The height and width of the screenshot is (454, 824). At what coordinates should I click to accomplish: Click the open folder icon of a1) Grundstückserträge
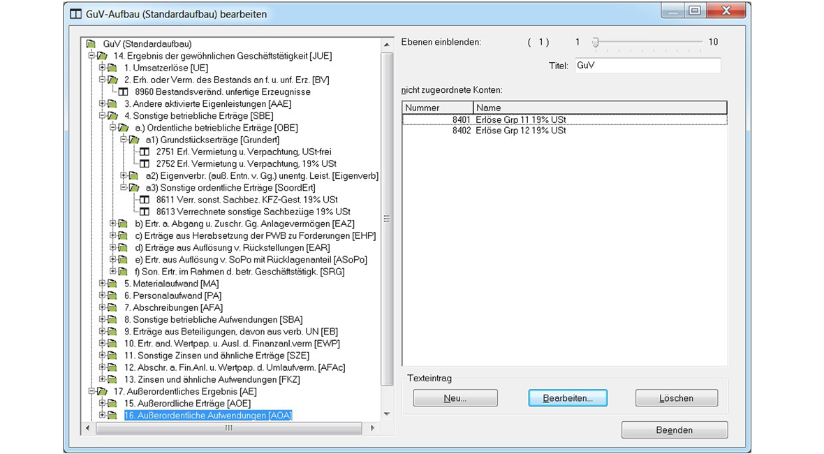click(134, 140)
